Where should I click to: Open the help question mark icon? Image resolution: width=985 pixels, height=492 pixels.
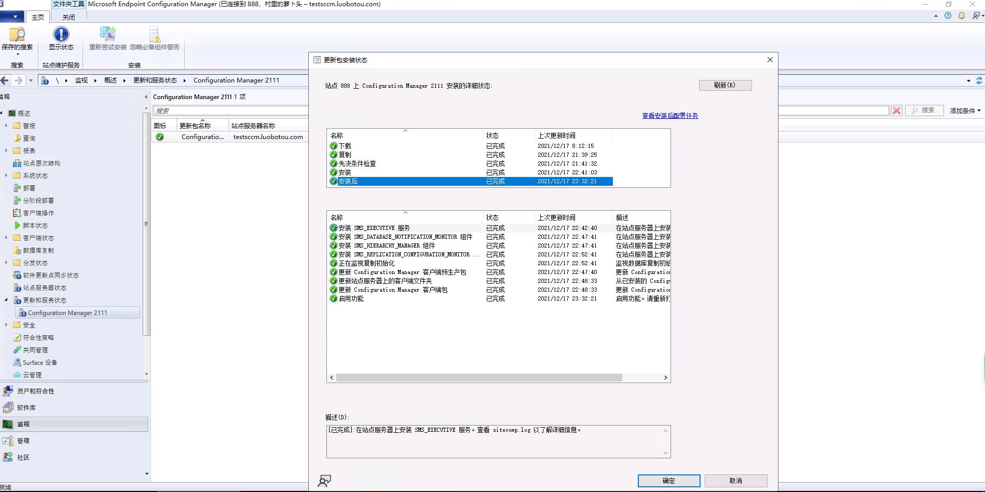(x=948, y=16)
